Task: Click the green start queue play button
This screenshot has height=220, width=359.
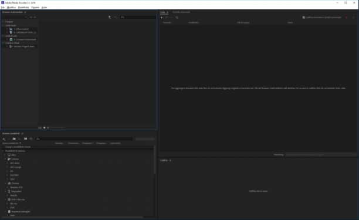Action: pyautogui.click(x=353, y=18)
